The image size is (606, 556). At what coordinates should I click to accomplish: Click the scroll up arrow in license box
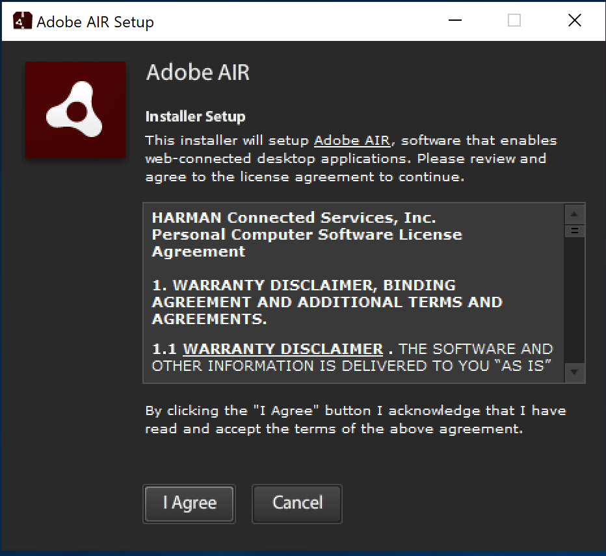pos(574,214)
